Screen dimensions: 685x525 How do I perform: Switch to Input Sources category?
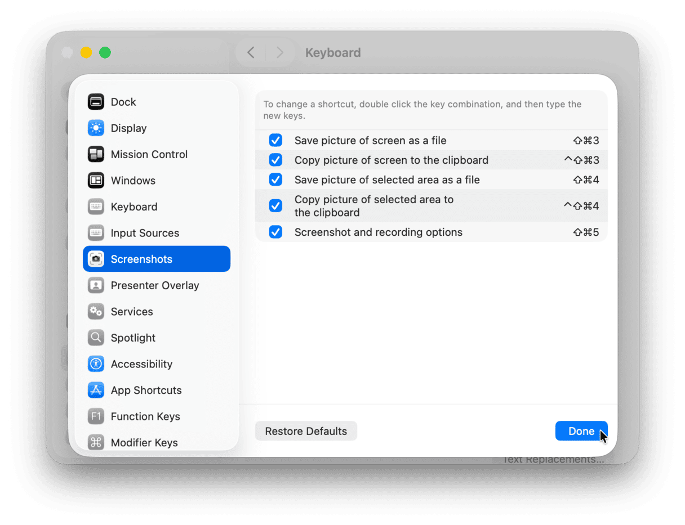tap(144, 233)
